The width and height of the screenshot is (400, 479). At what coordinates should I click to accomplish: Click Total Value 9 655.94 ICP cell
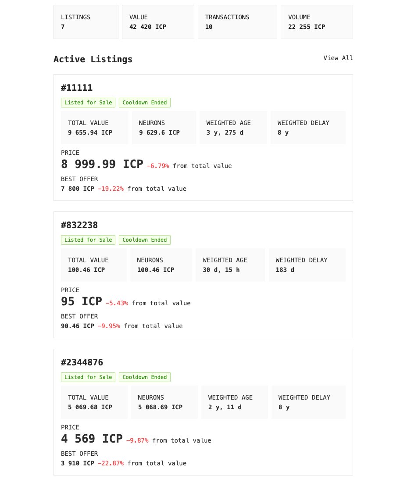pyautogui.click(x=95, y=128)
